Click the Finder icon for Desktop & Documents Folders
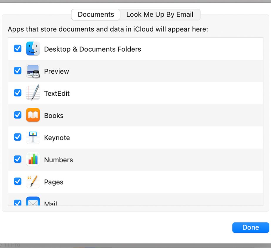271x248 pixels. [33, 48]
